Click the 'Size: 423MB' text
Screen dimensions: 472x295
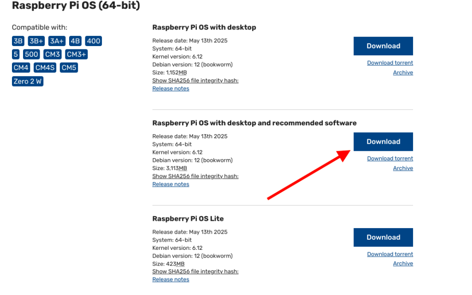click(x=168, y=264)
